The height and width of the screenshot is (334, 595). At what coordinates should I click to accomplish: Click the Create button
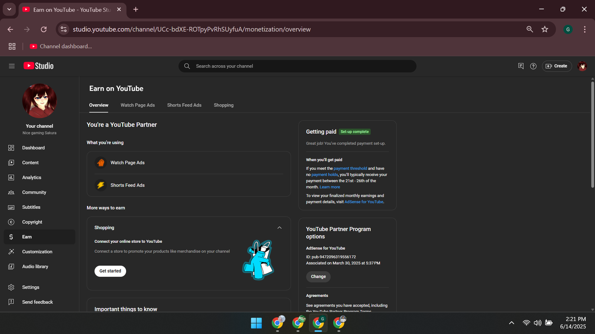(557, 66)
